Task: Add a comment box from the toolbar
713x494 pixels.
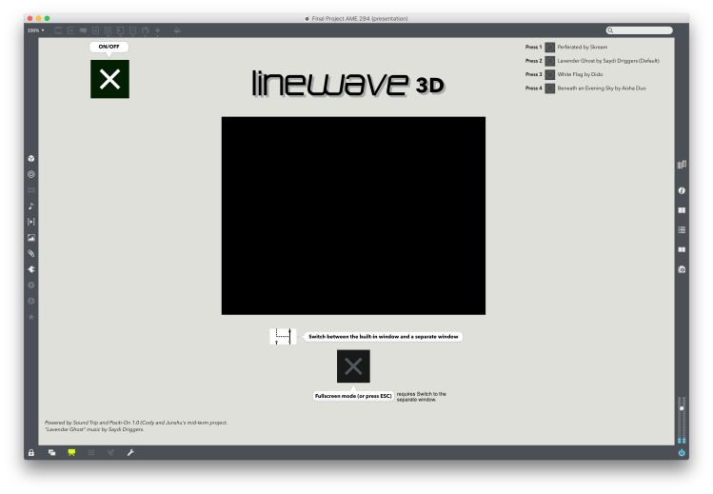Action: (x=83, y=30)
